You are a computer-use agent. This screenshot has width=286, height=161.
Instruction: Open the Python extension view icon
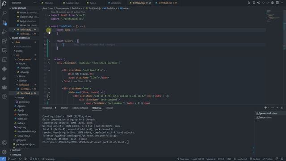4,69
